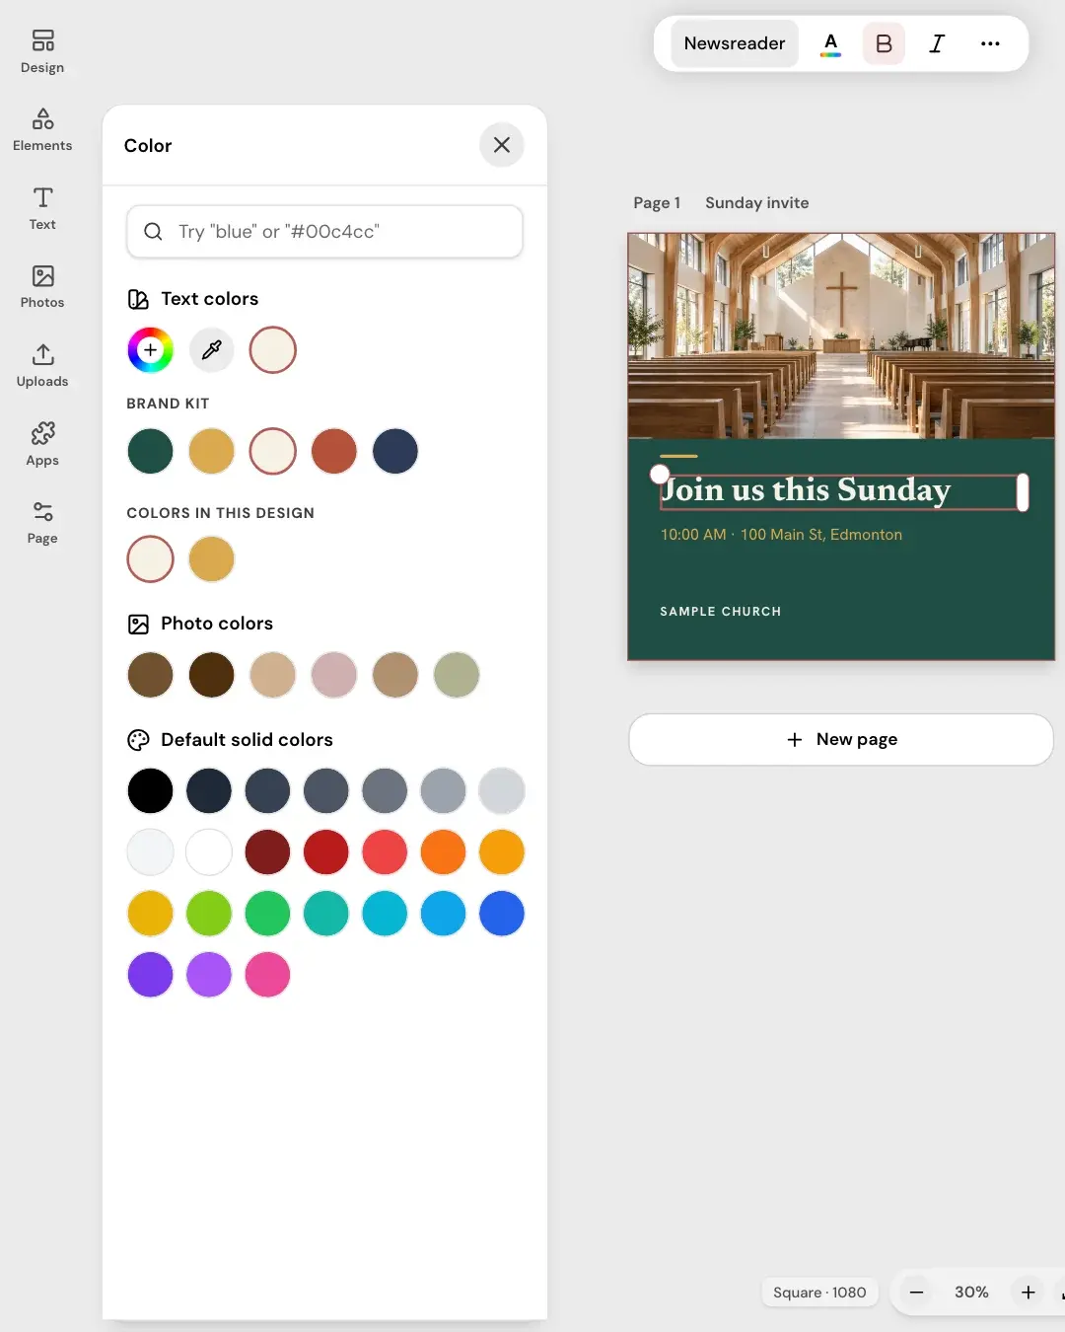Activate the eyedropper color picker
Image resolution: width=1065 pixels, height=1332 pixels.
pos(212,350)
